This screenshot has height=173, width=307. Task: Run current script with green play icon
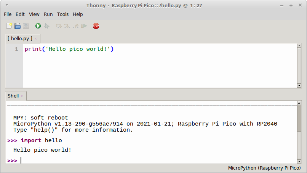coord(38,26)
